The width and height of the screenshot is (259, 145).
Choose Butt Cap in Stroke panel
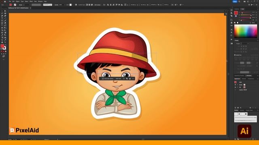pos(242,46)
